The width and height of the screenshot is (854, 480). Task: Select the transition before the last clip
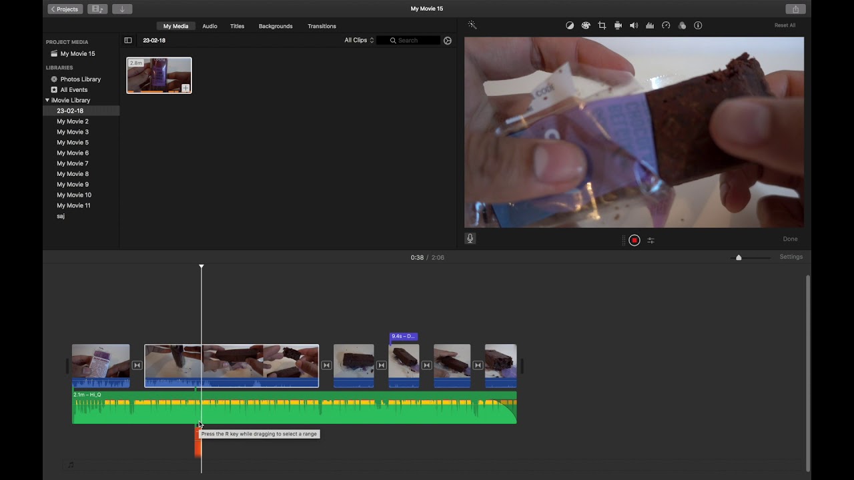(x=478, y=365)
